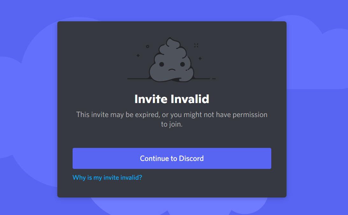Click the sad poop illustration
Viewport: 348px width, 215px height.
click(x=172, y=59)
